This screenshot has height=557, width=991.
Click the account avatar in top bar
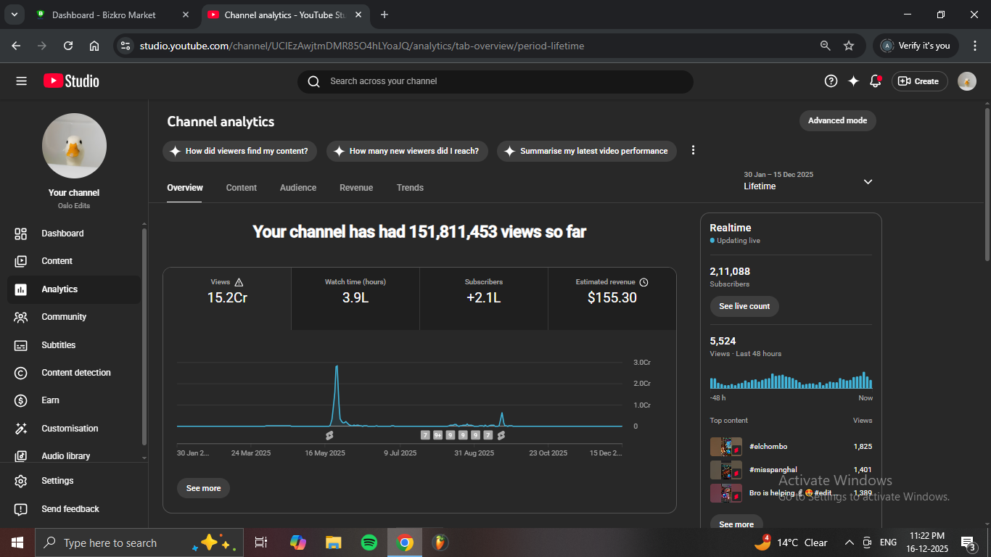[x=966, y=81]
